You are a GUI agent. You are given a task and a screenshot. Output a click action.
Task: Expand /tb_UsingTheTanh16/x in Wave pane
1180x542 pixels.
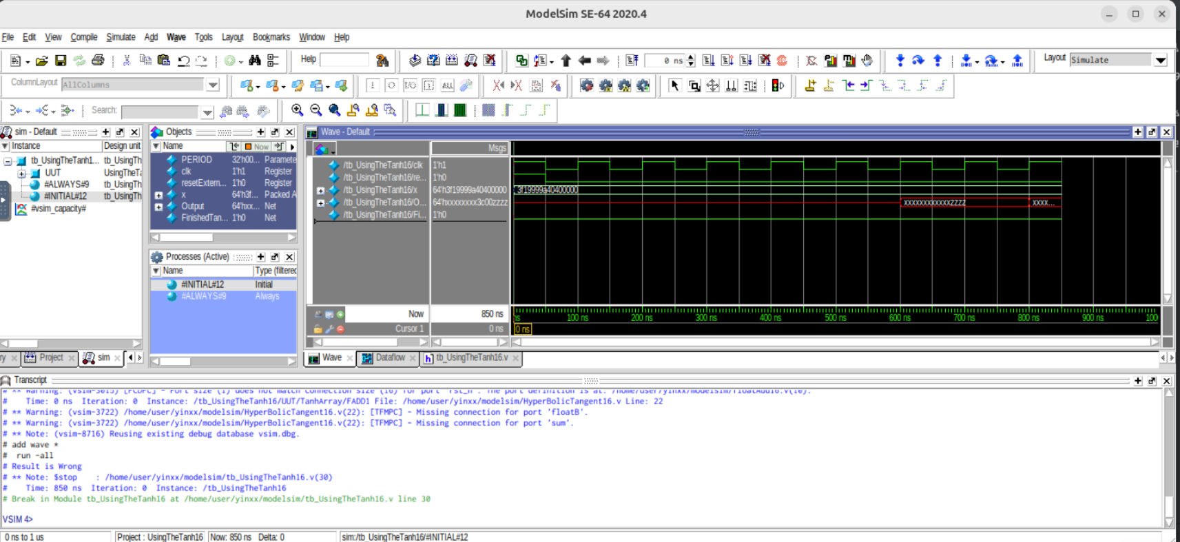click(x=320, y=191)
